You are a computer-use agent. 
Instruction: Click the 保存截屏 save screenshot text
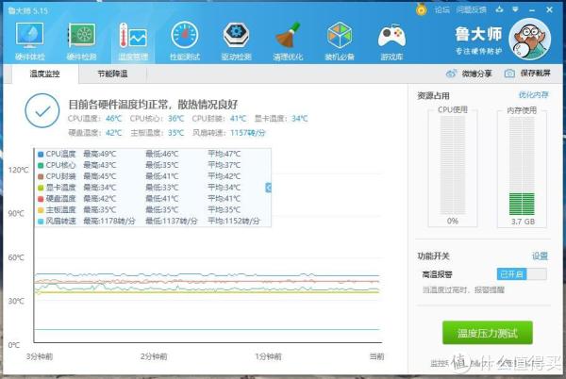(535, 74)
